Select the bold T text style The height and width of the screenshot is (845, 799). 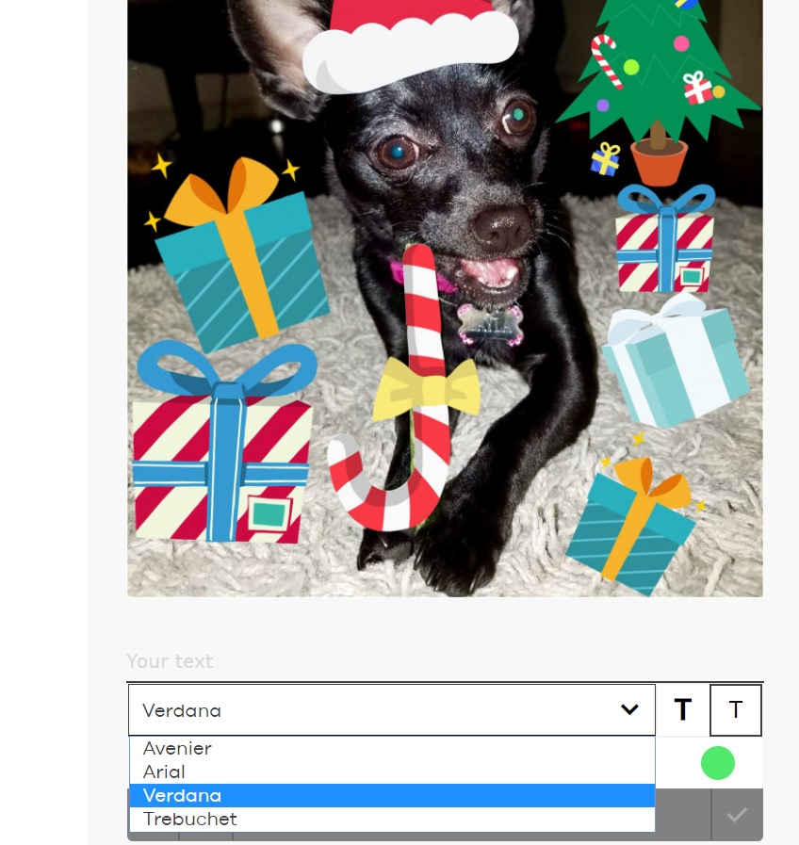click(682, 709)
